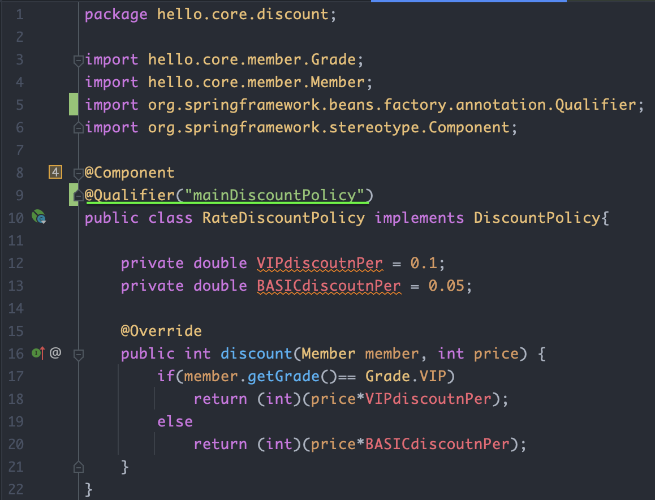Click the implements-method gutter icon on line 16
655x500 pixels.
pos(38,353)
